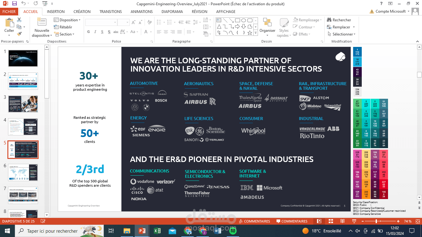Switch to reading view
This screenshot has height=237, width=422.
(342, 221)
